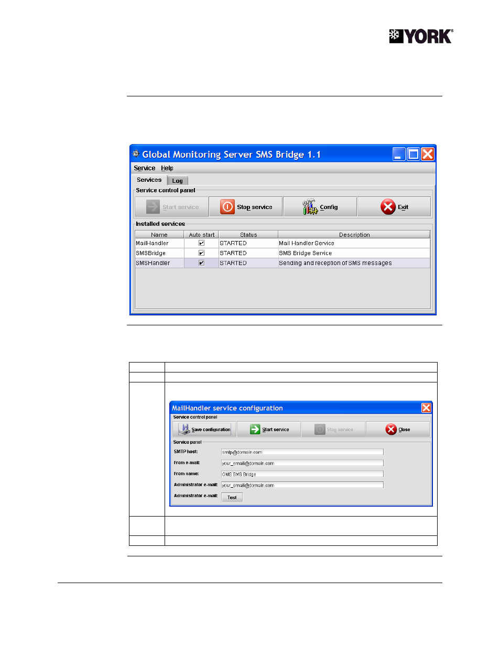The width and height of the screenshot is (500, 647).
Task: Open the Service menu
Action: coord(145,168)
